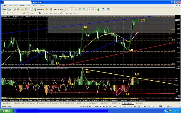Open the Window menu
Viewport: 181px width, 113px height.
pos(35,6)
